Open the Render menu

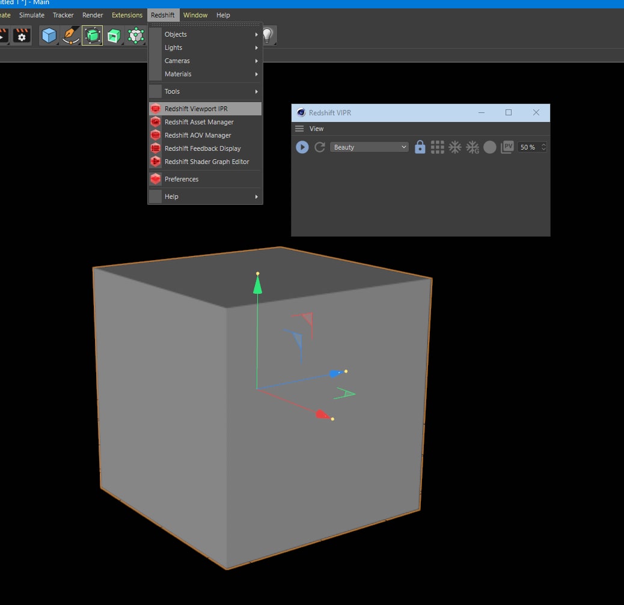coord(93,15)
